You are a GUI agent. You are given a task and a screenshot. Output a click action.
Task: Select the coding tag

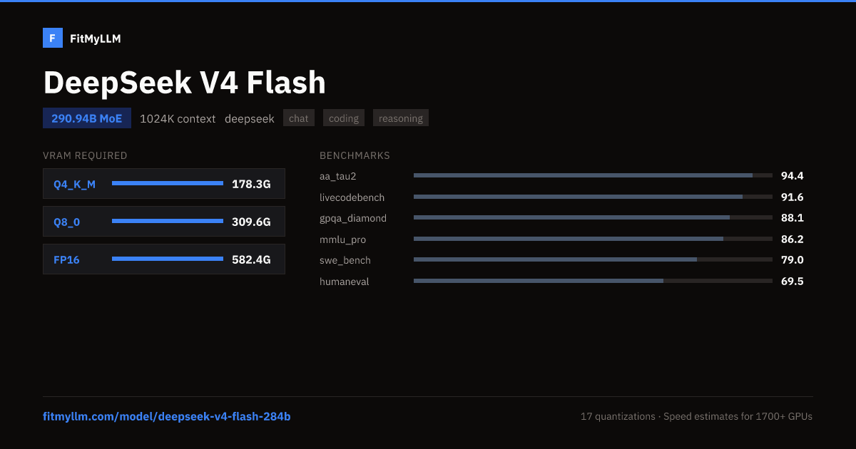click(x=344, y=118)
